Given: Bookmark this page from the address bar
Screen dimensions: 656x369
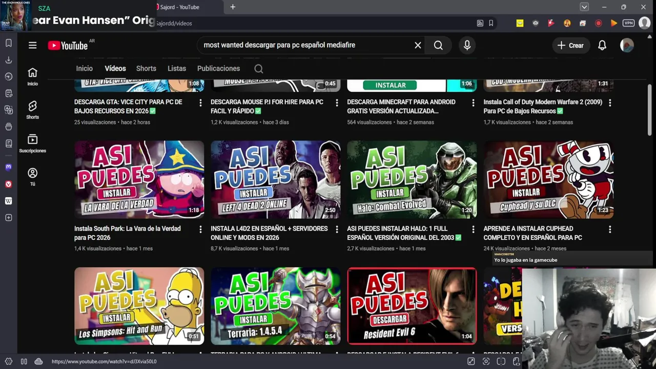Looking at the screenshot, I should [491, 23].
